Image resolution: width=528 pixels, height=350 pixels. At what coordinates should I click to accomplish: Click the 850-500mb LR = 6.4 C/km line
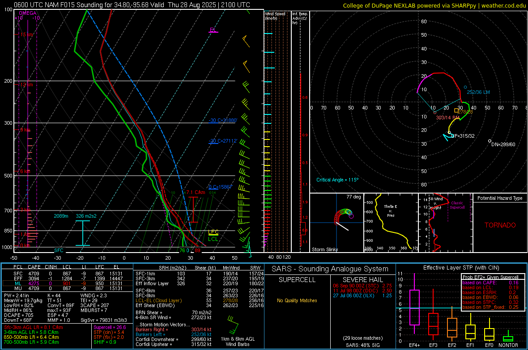point(31,337)
